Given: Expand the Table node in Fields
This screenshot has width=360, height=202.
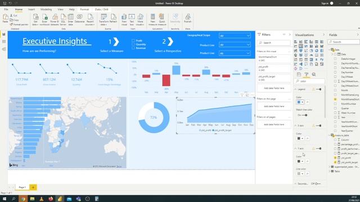Looking at the screenshot, I should pos(330,171).
